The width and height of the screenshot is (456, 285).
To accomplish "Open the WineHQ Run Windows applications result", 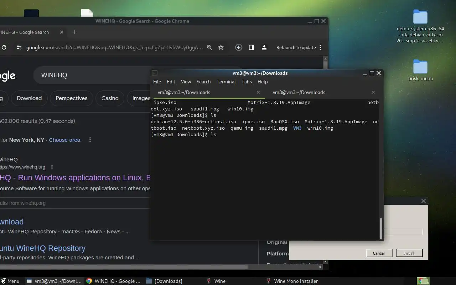I will tap(75, 177).
